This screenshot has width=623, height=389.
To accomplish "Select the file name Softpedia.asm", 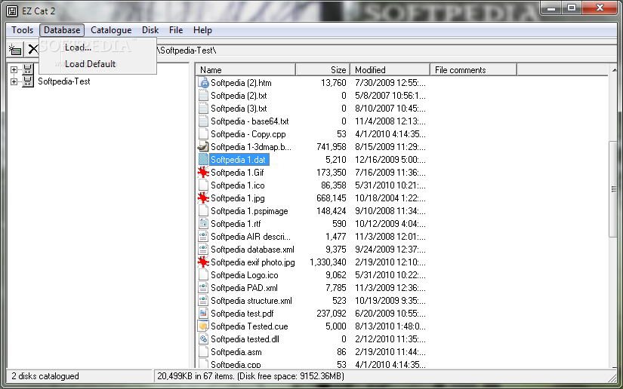I will 236,352.
